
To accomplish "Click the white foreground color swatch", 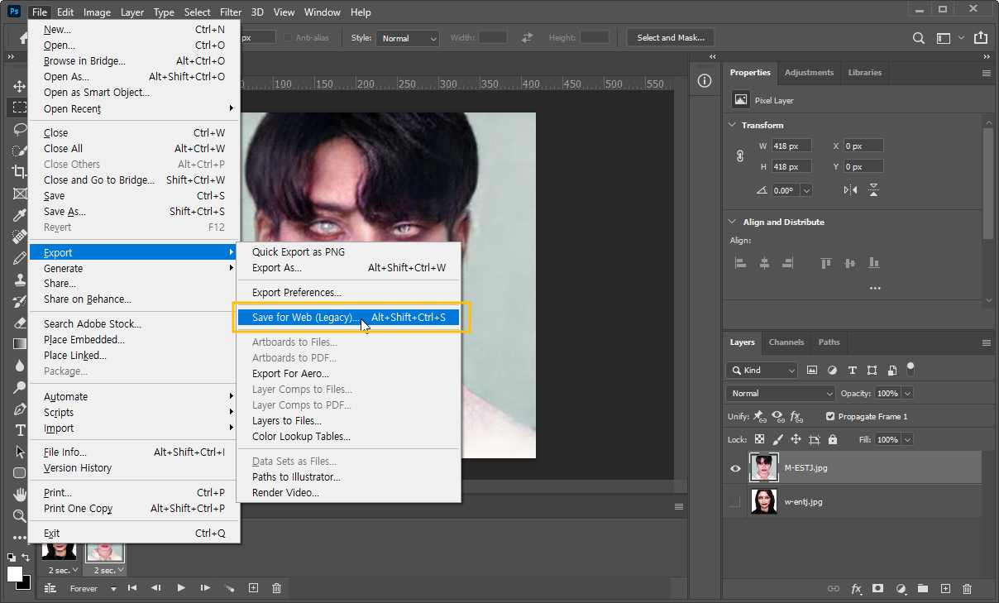I will coord(13,574).
